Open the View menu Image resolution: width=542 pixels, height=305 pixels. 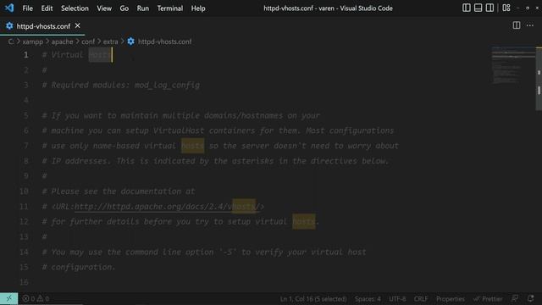pyautogui.click(x=104, y=8)
